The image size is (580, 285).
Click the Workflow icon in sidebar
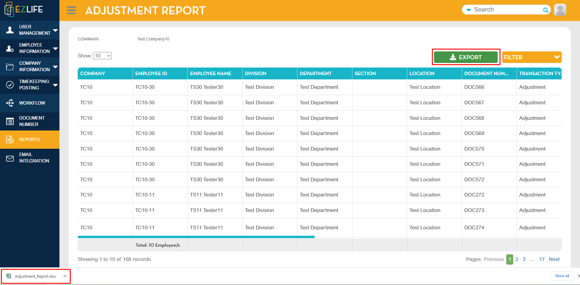pos(10,103)
